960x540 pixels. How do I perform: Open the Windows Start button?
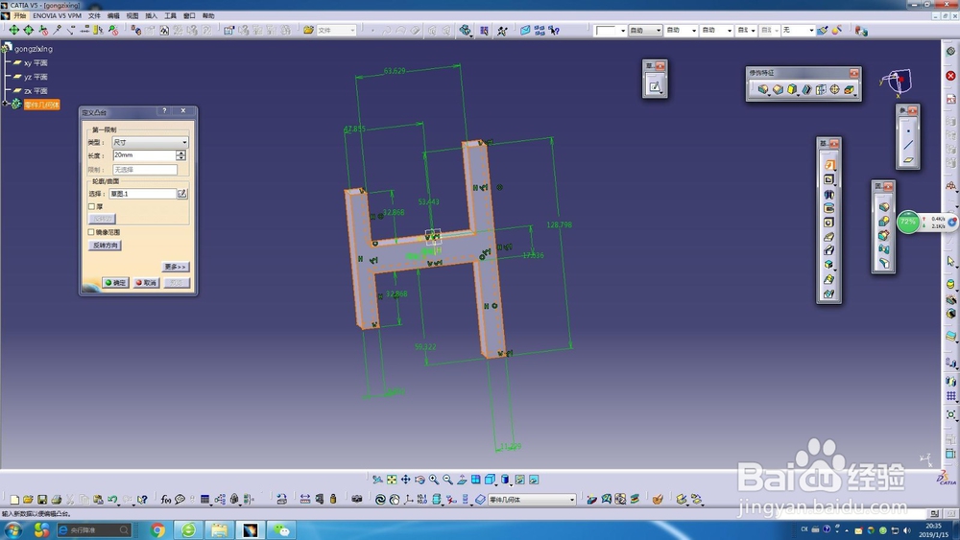pos(12,529)
